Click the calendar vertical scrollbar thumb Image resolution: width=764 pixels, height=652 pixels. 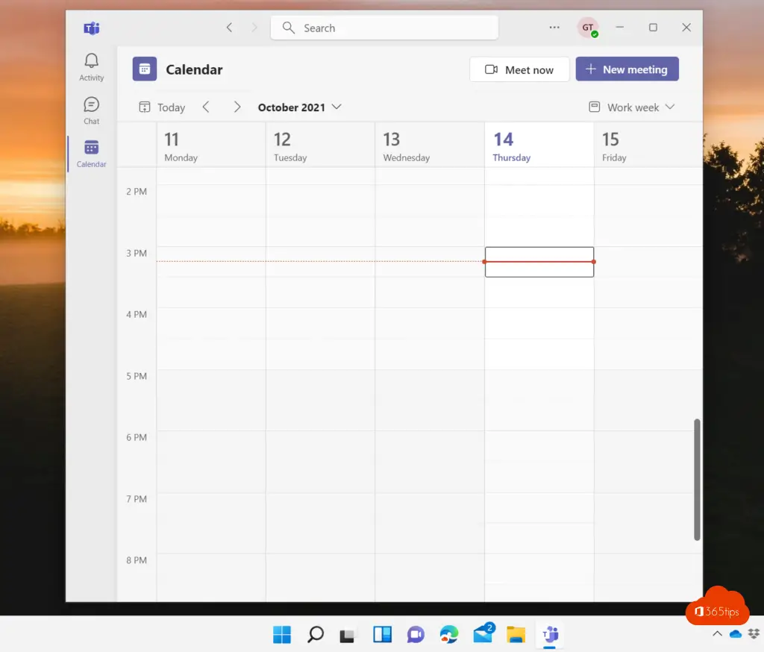click(x=697, y=479)
